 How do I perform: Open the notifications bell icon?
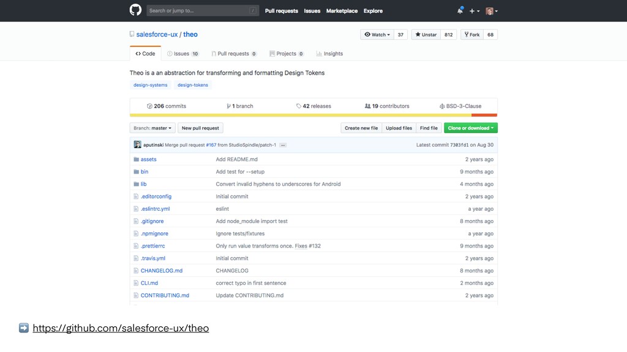click(460, 11)
